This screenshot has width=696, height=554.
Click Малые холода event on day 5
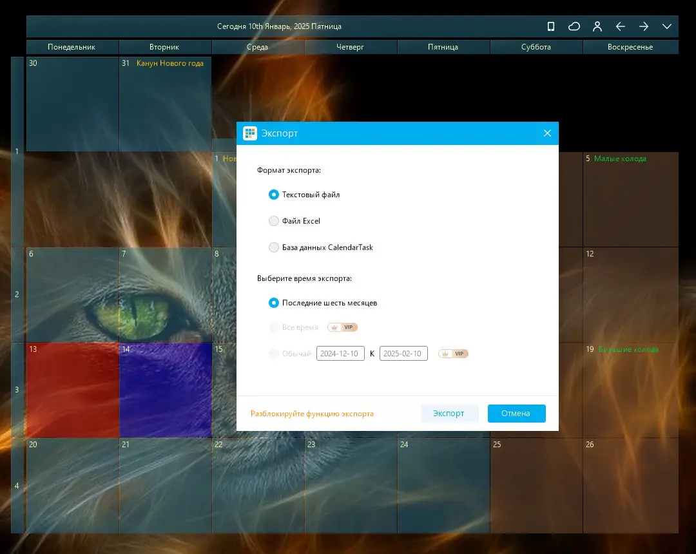(x=620, y=158)
